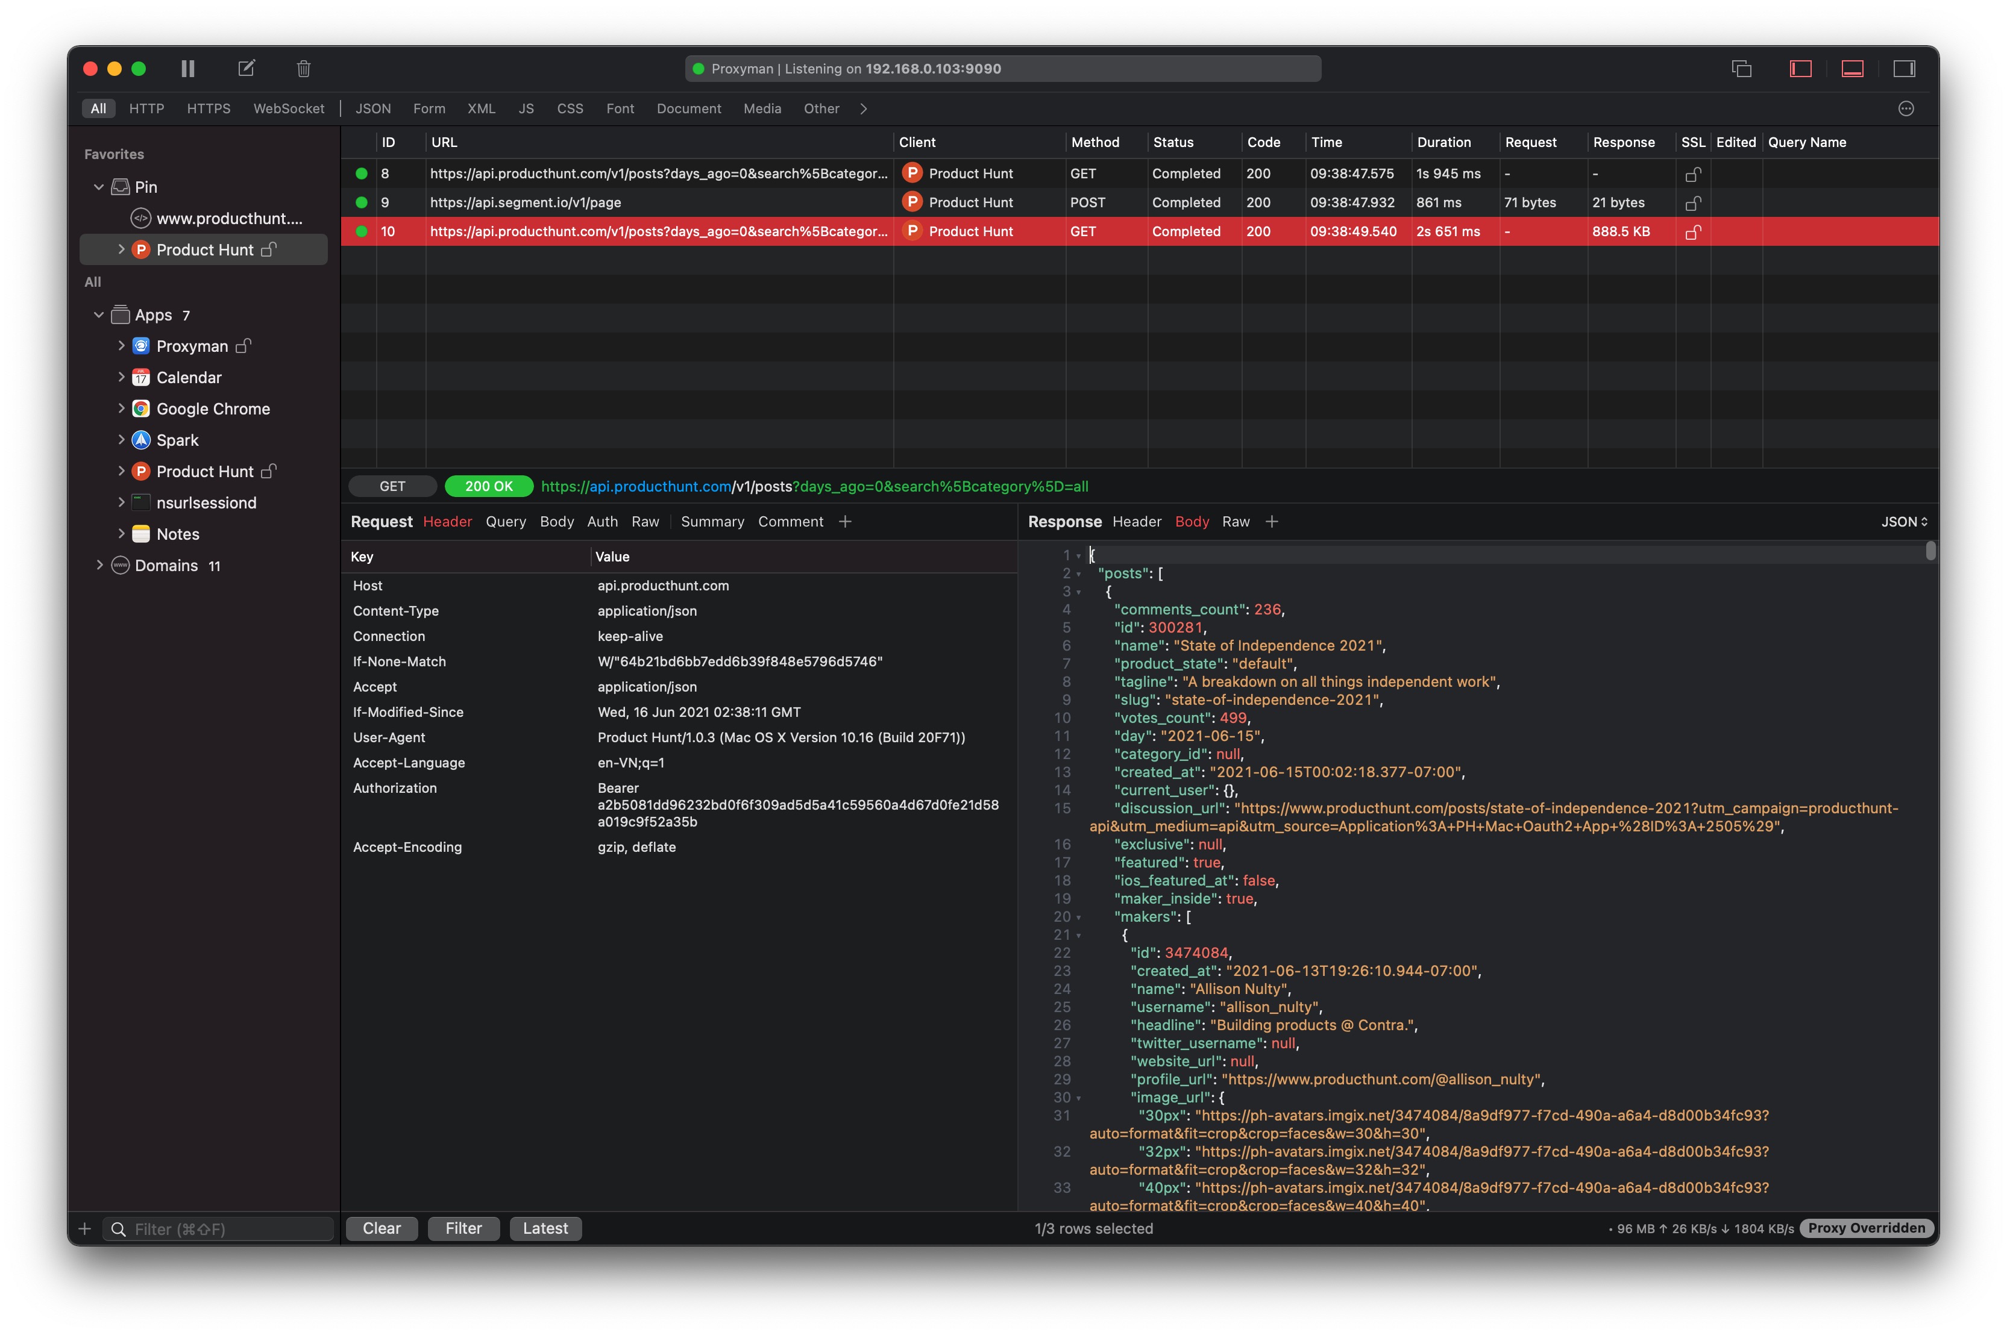Expand the Domains group
The height and width of the screenshot is (1335, 2007).
pos(99,565)
